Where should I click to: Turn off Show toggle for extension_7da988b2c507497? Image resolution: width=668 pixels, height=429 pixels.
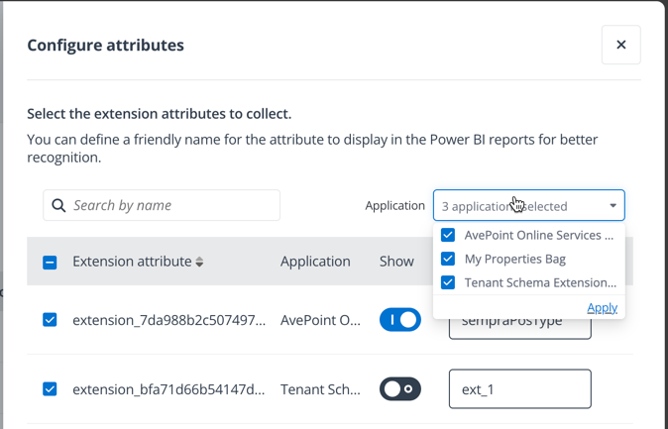pyautogui.click(x=400, y=320)
